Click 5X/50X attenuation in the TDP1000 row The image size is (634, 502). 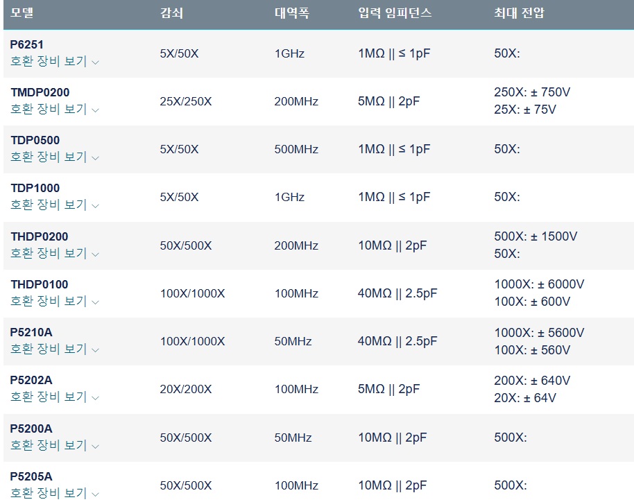[179, 197]
